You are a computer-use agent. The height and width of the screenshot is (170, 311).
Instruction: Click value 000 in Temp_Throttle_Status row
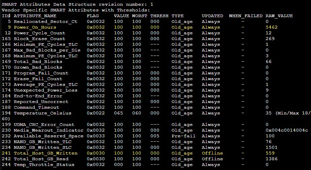118,165
